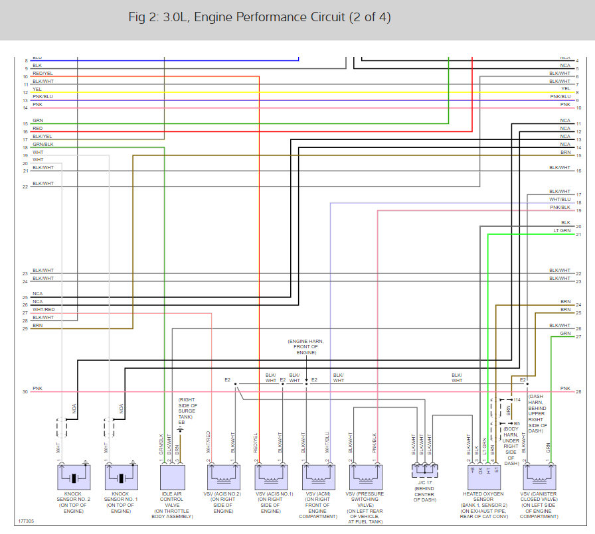The height and width of the screenshot is (534, 595).
Task: Click the GRN/BLK label at left pin 18
Action: [x=43, y=145]
